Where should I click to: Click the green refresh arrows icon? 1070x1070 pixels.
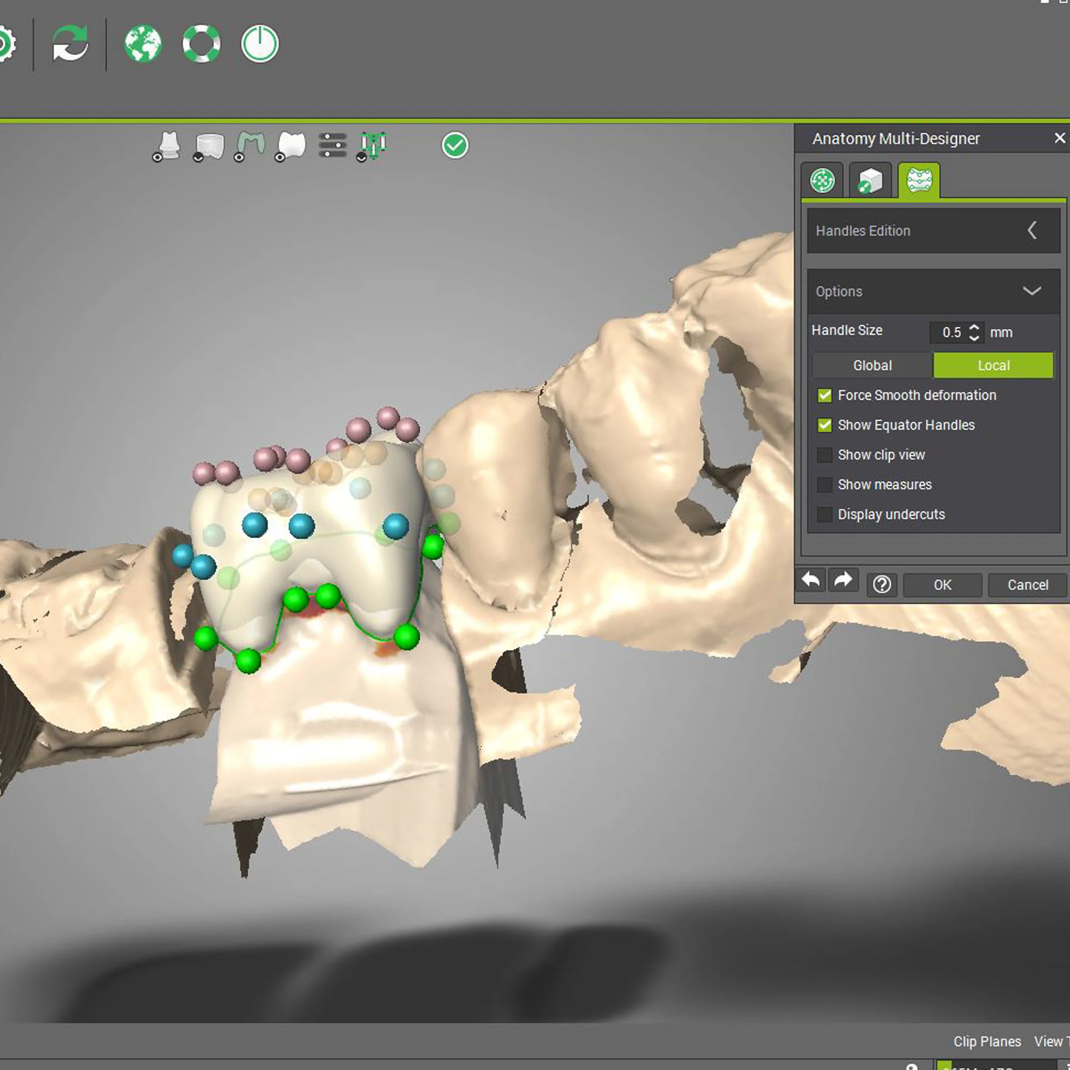[70, 43]
